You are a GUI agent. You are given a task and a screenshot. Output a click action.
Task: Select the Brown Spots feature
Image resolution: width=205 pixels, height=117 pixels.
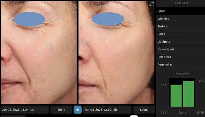[x=181, y=49]
